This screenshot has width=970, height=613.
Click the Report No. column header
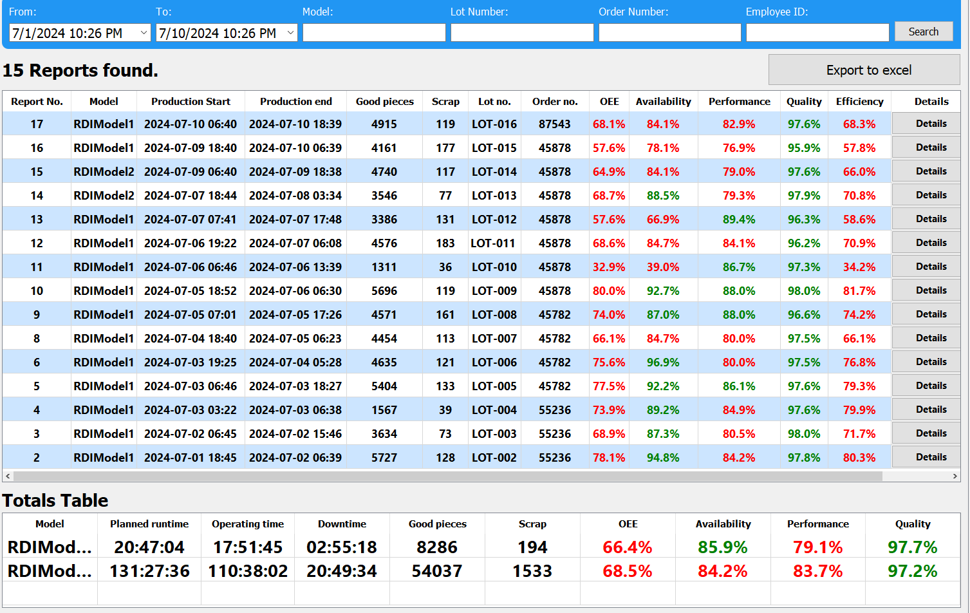[x=37, y=102]
